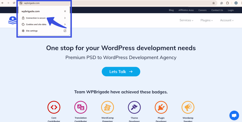Viewport: 242px width, 122px height.
Task: Expand the Account dropdown menu
Action: 227,20
